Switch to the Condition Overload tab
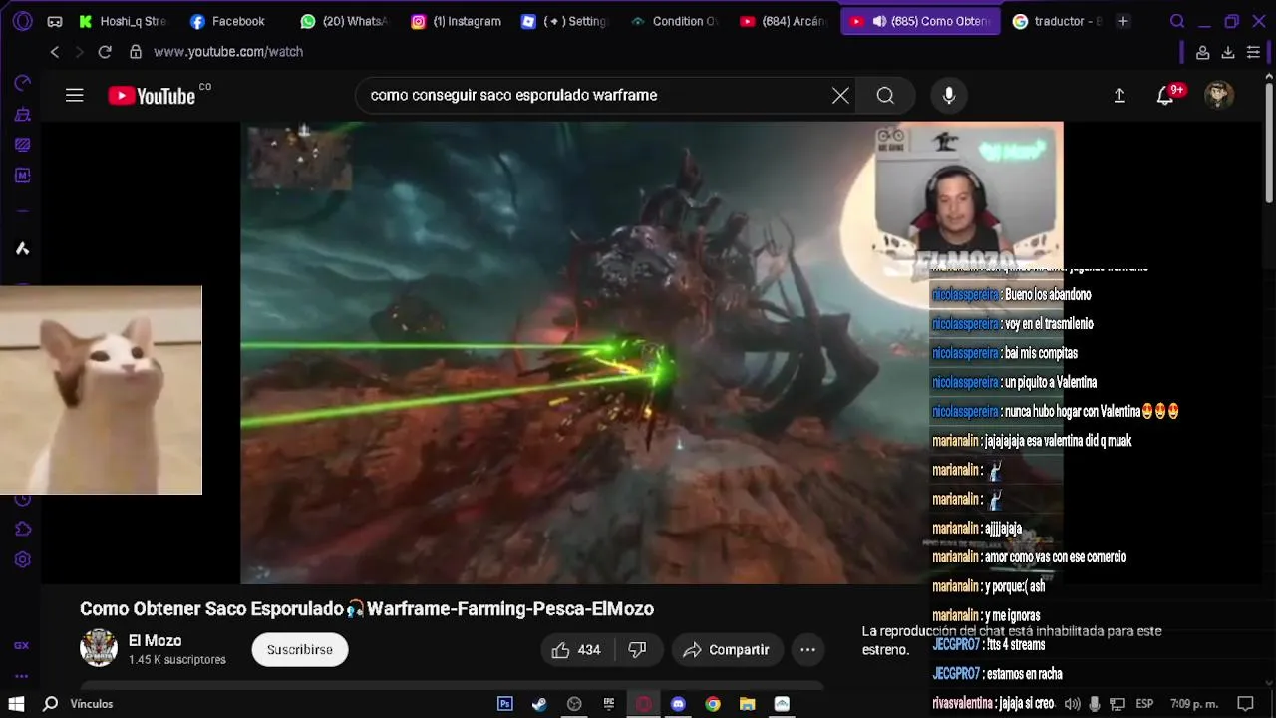This screenshot has height=718, width=1276. tap(674, 21)
